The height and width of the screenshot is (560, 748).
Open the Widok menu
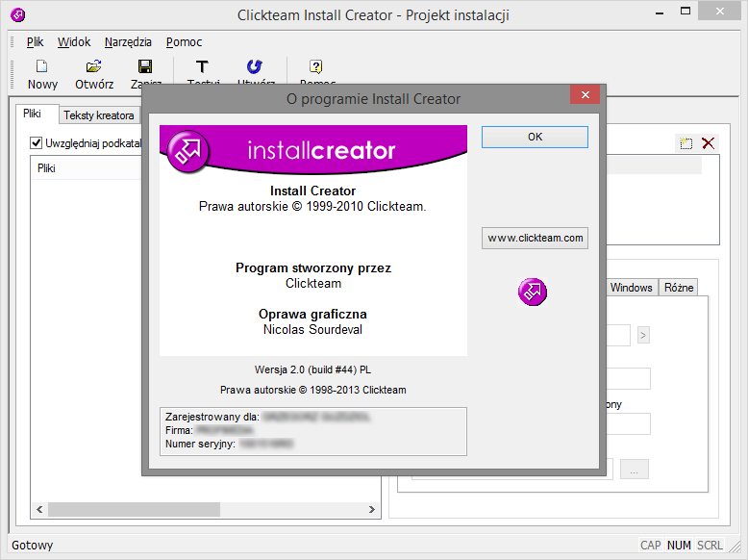pos(74,42)
